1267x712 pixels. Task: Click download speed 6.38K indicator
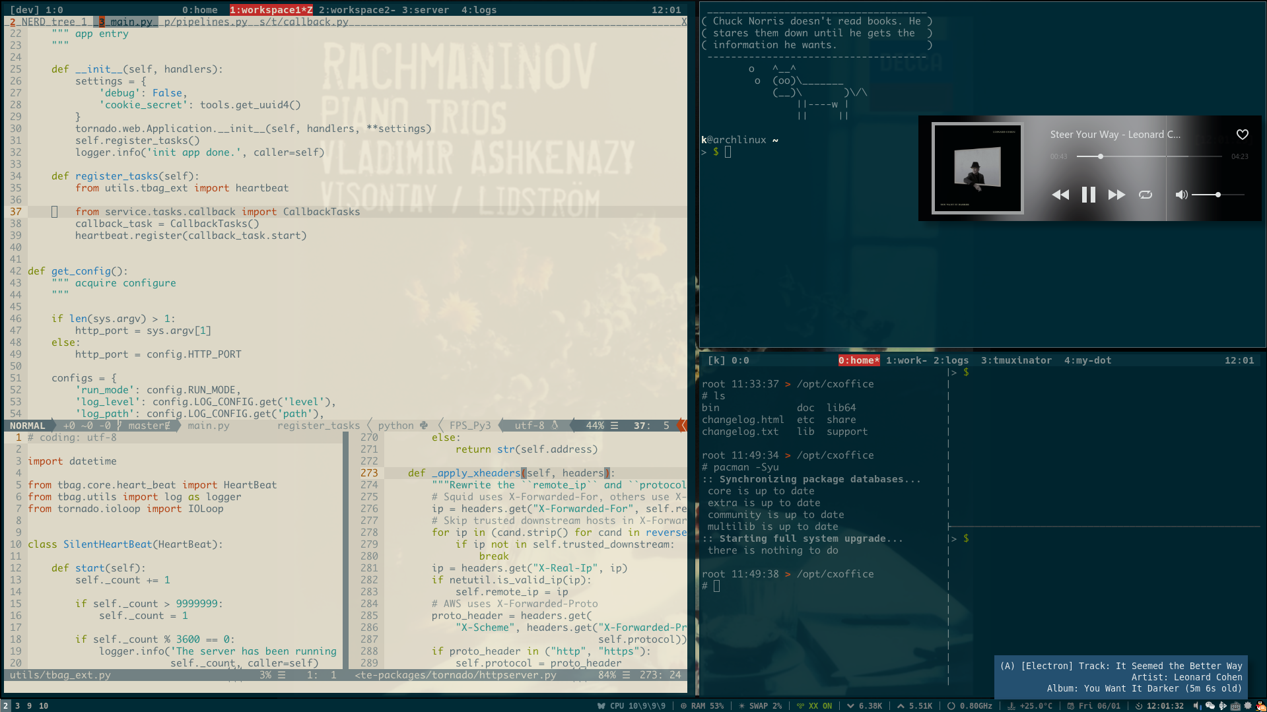(864, 705)
